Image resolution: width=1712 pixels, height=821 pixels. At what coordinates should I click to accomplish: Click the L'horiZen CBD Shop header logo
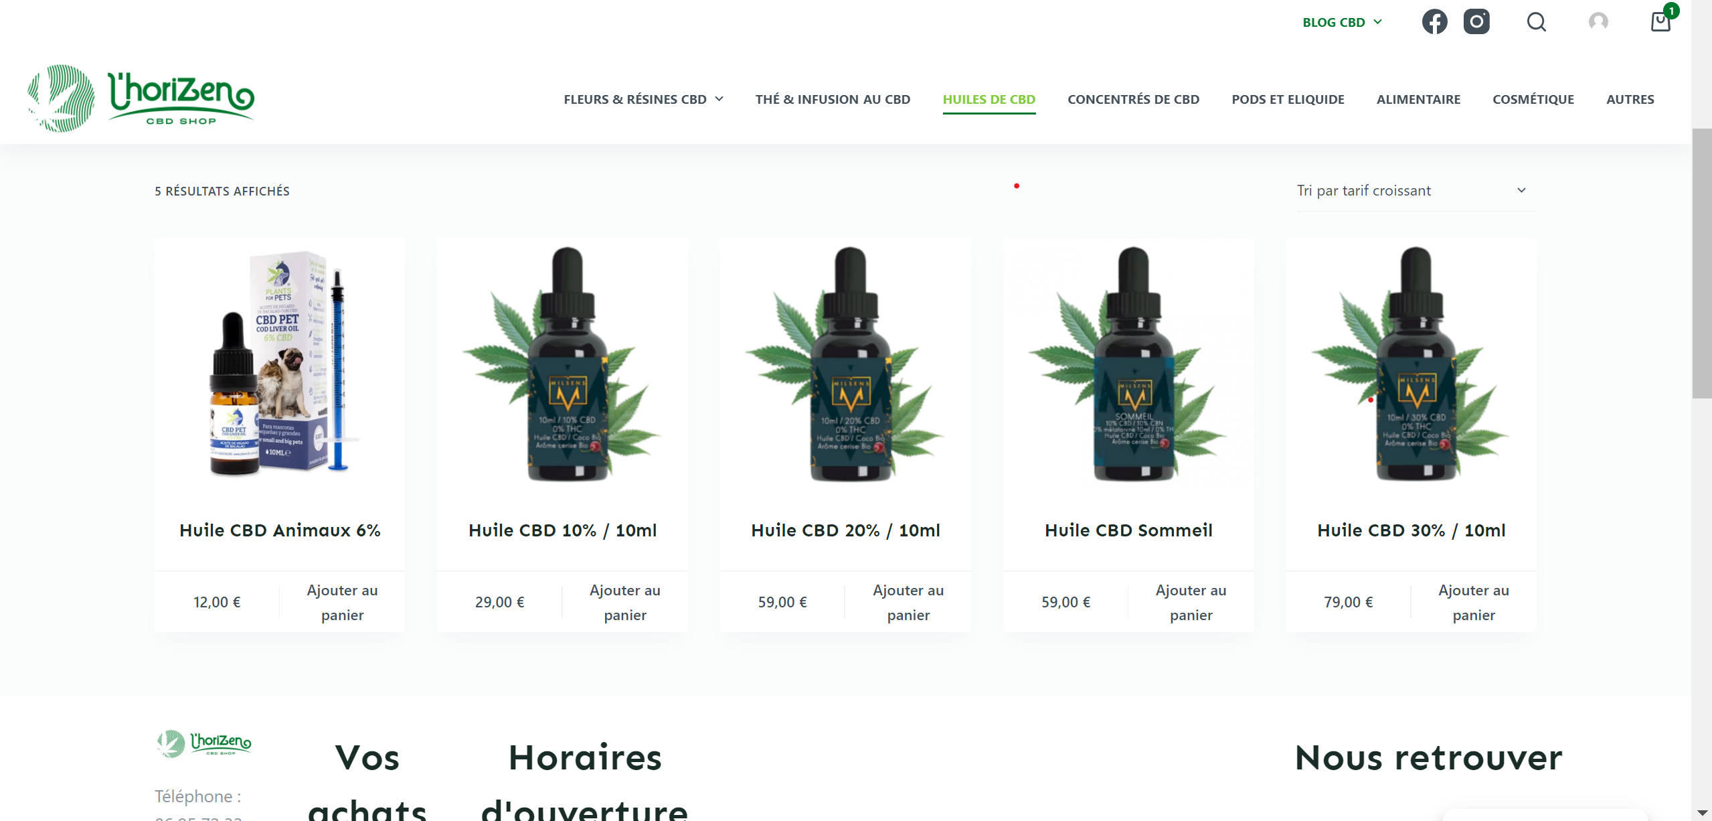[x=141, y=98]
